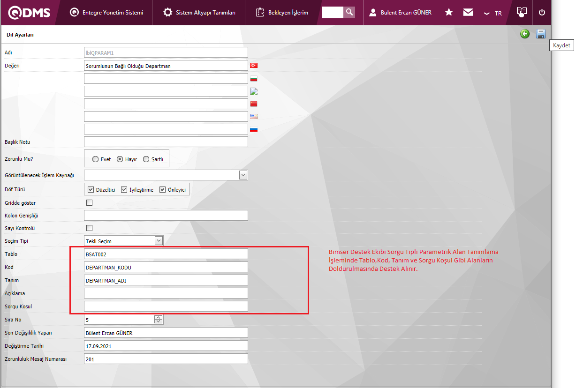Click the Tablo field BSAT002
The width and height of the screenshot is (576, 388).
pyautogui.click(x=166, y=254)
